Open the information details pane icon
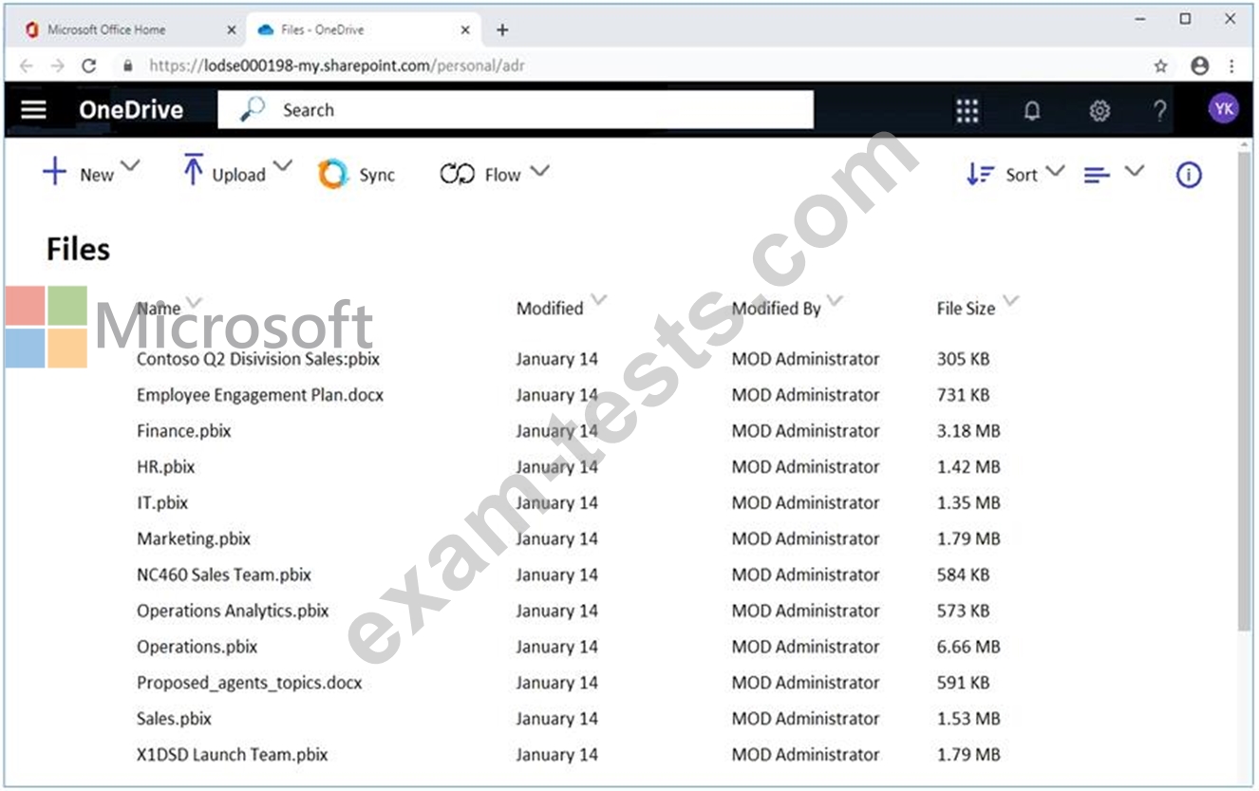 1189,175
